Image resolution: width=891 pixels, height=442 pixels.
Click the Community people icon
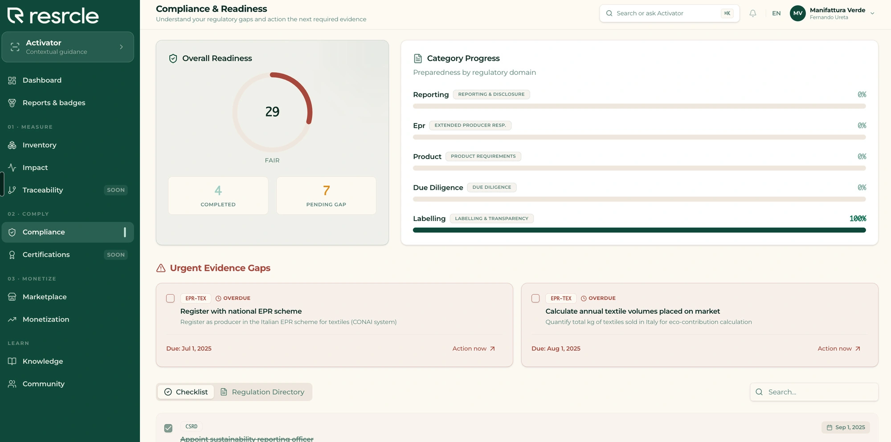click(12, 384)
